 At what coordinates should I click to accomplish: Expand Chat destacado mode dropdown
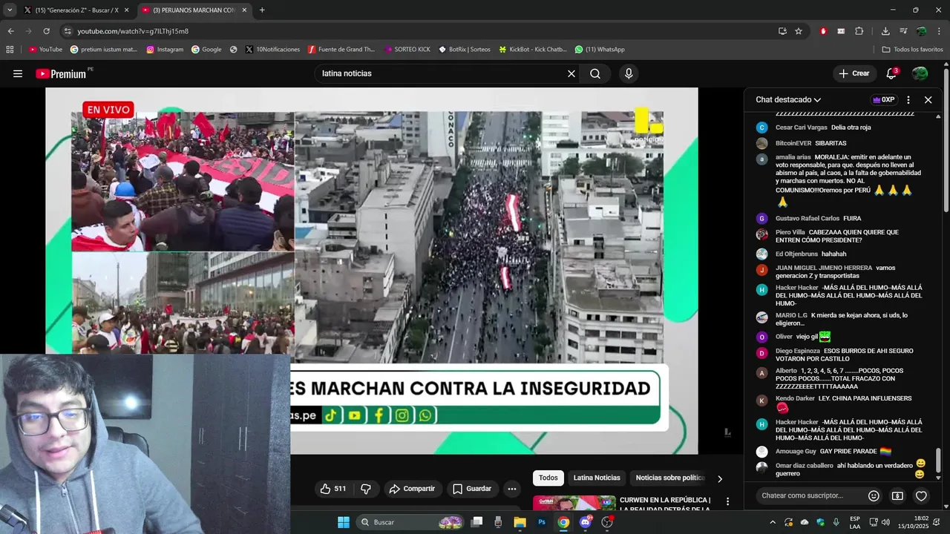[788, 99]
